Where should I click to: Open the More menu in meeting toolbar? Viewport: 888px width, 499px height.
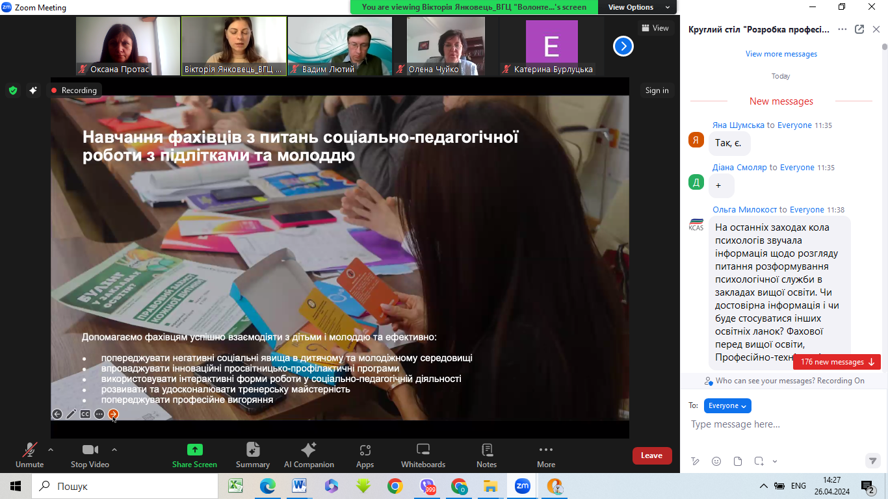pos(546,455)
